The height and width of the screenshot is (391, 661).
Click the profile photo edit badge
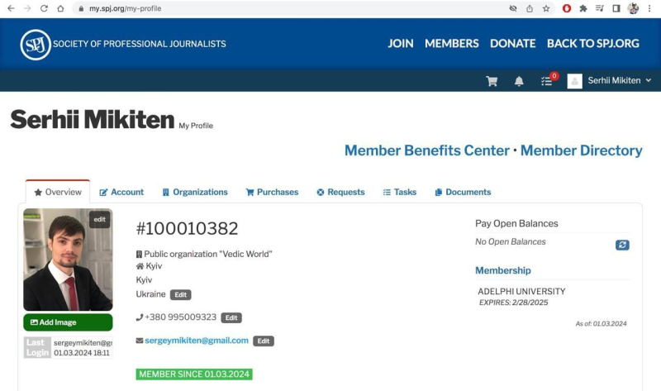[99, 219]
